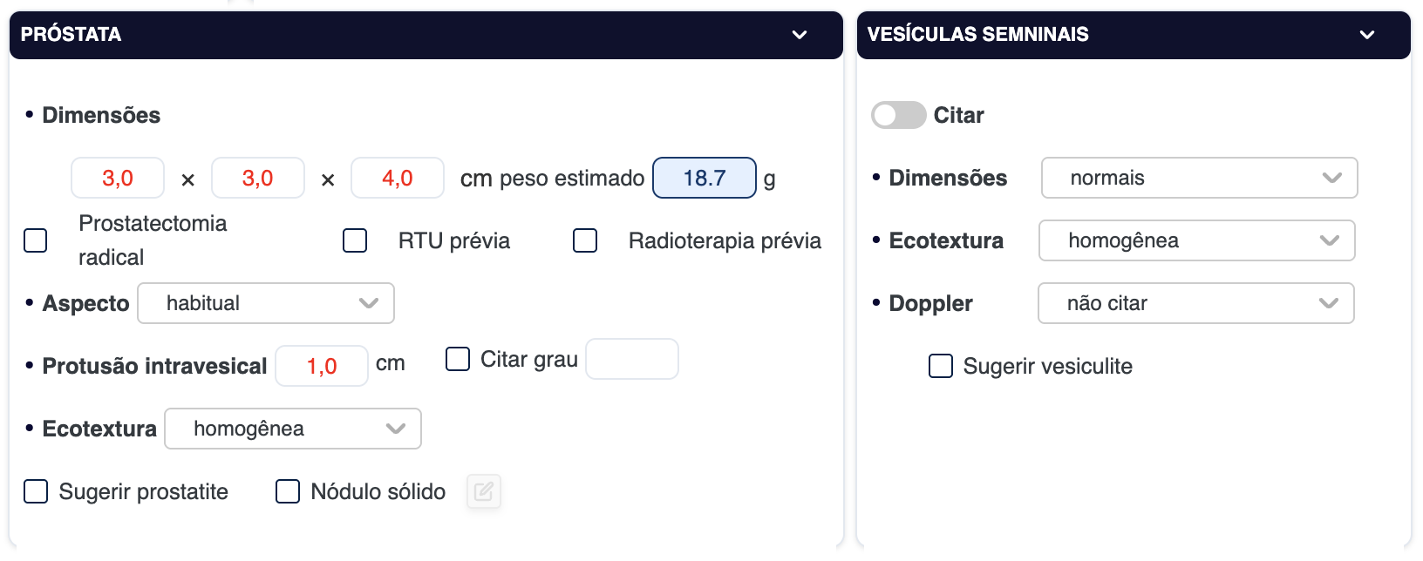Screen dimensions: 1423x561
Task: Check the Sugerir vesiculite option
Action: pos(941,366)
